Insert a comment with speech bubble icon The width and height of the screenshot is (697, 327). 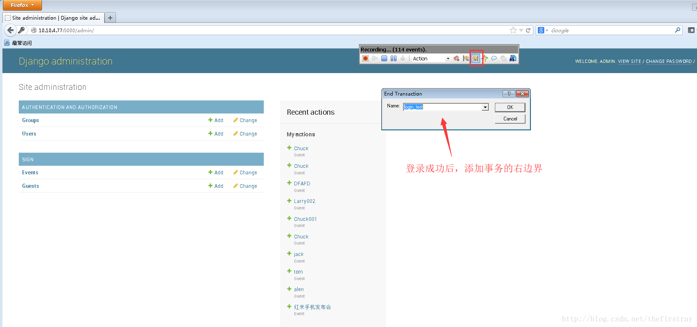(494, 58)
